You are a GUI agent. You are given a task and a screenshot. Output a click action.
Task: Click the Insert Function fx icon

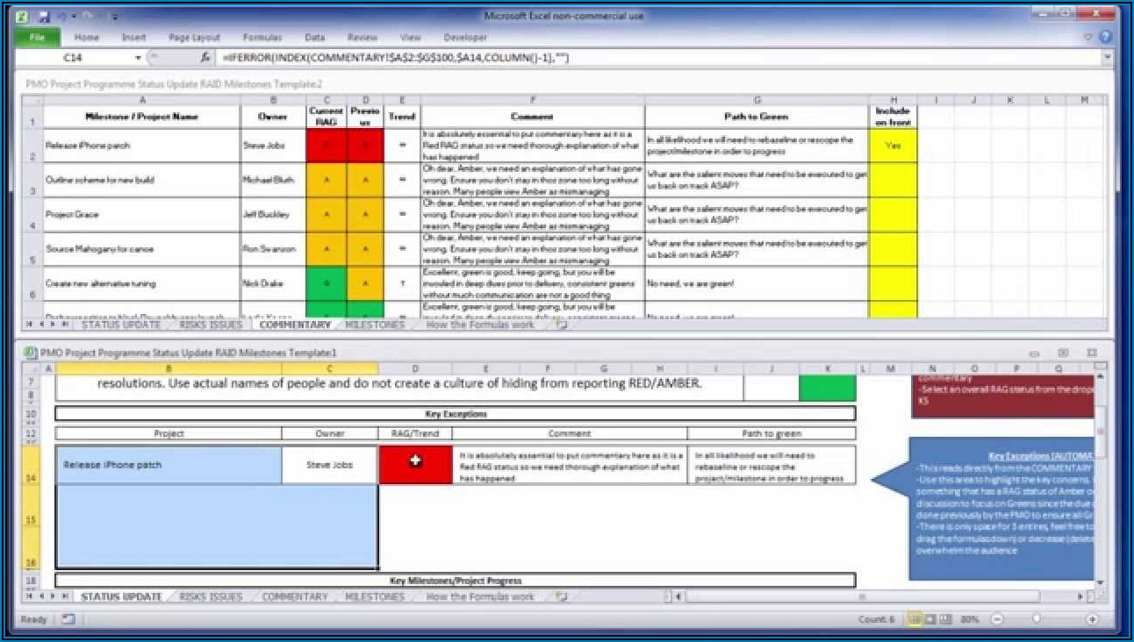(205, 57)
